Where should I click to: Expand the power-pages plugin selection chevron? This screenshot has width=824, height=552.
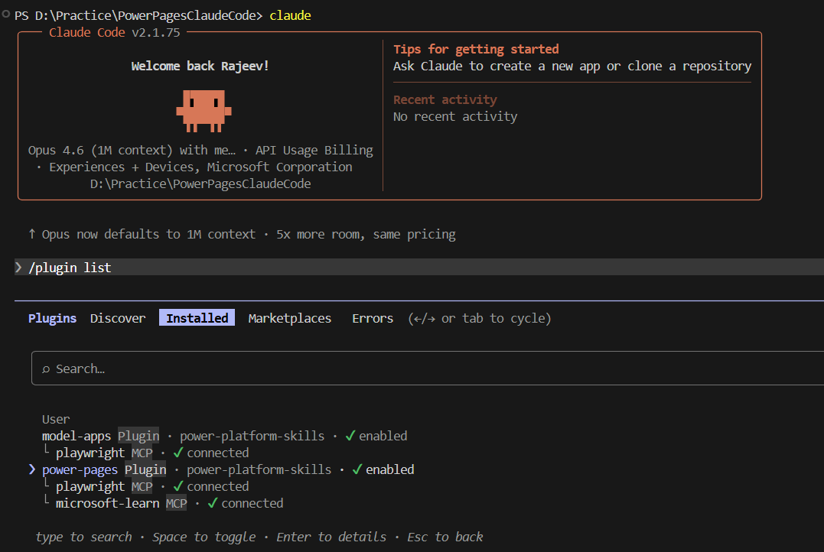[x=31, y=469]
